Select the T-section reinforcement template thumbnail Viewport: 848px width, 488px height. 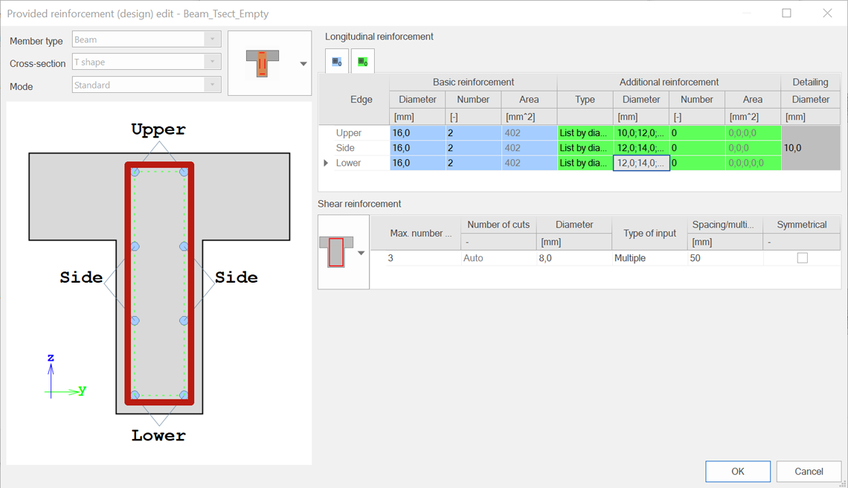coord(263,63)
